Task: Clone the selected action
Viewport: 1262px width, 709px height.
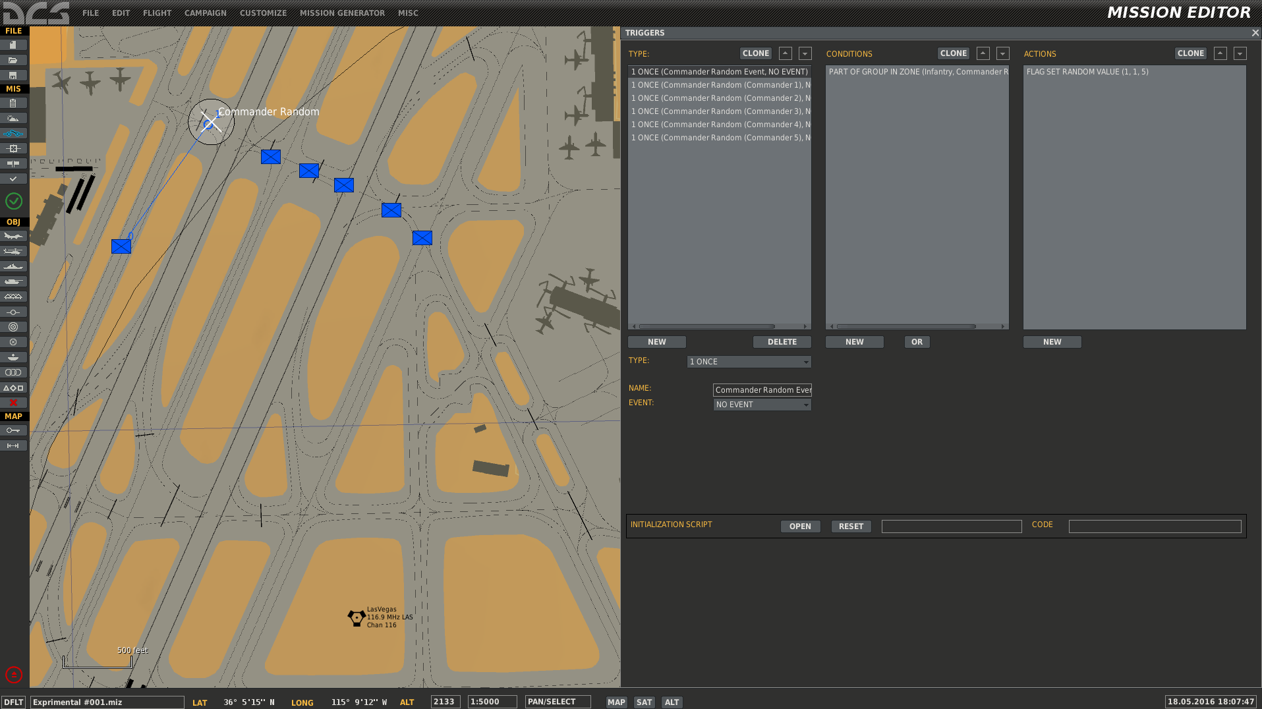Action: (x=1191, y=53)
